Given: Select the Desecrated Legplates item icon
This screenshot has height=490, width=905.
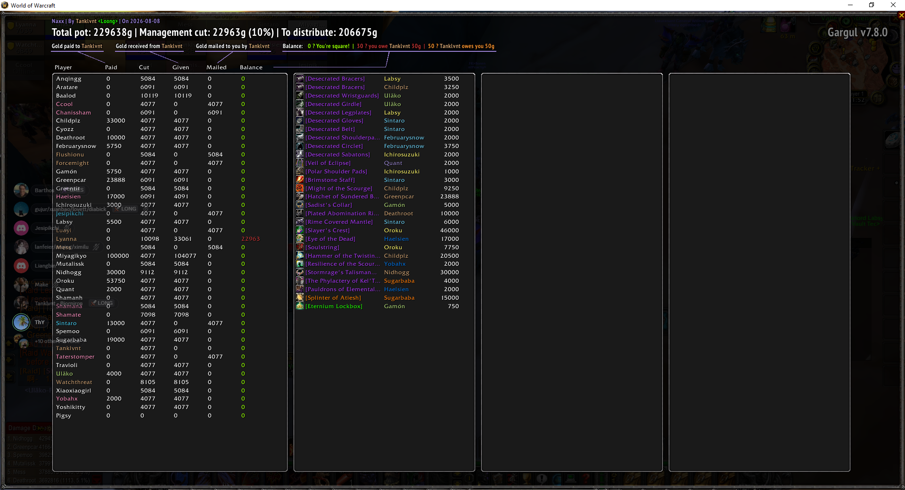Looking at the screenshot, I should click(x=300, y=113).
